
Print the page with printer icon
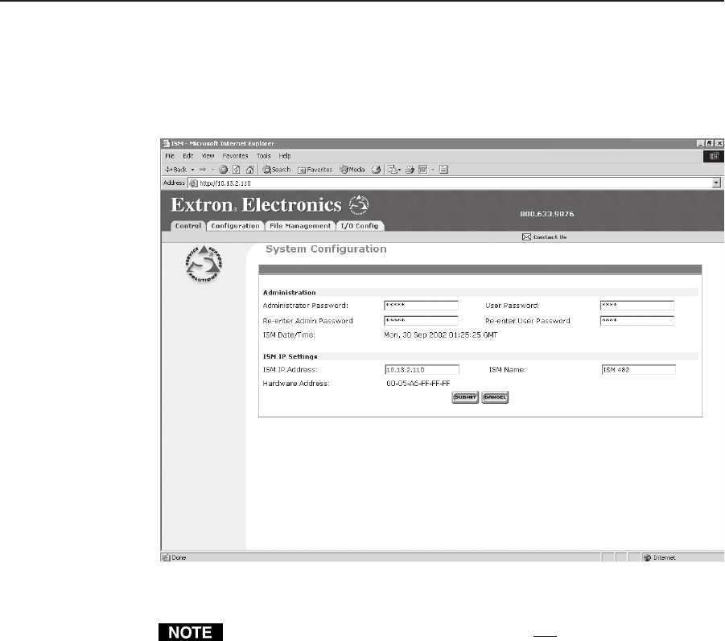tap(410, 170)
